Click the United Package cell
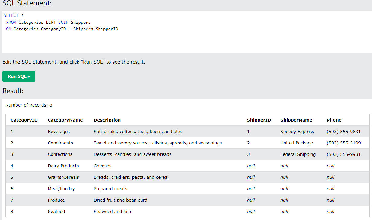Screen dimensions: 372x220 297,143
